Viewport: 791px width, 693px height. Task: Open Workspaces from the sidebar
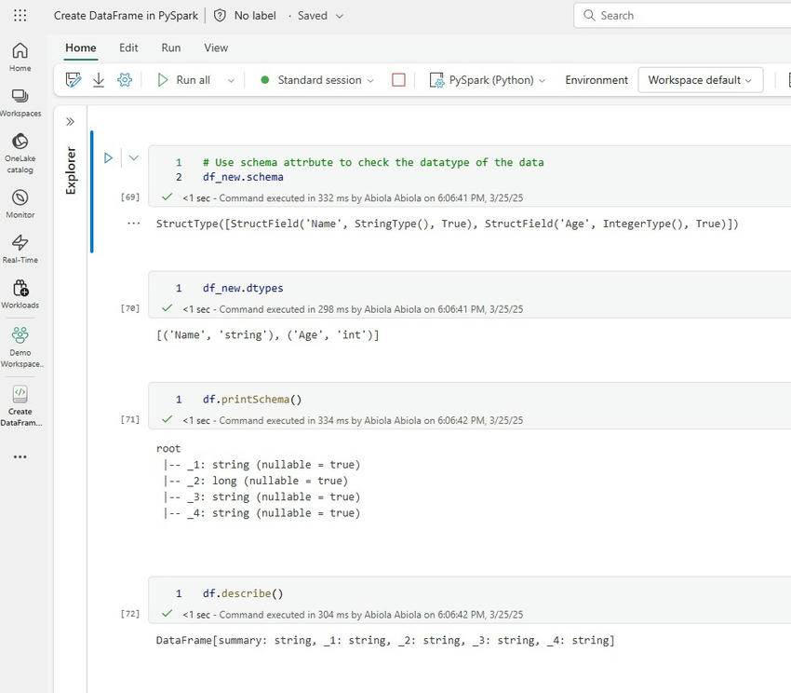pyautogui.click(x=20, y=102)
